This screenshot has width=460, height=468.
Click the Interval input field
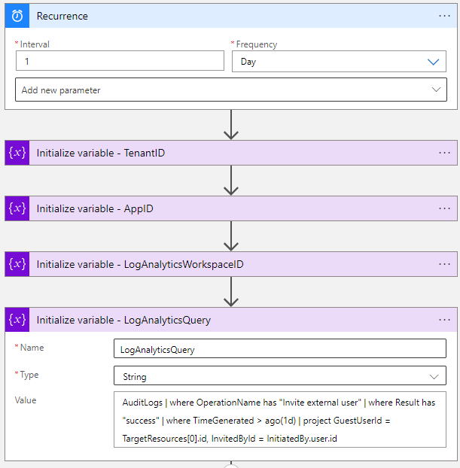(x=120, y=61)
